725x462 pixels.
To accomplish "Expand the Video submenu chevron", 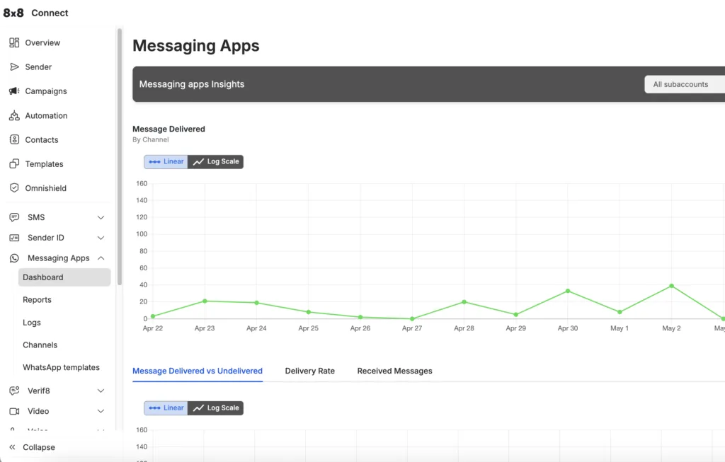I will click(x=101, y=411).
